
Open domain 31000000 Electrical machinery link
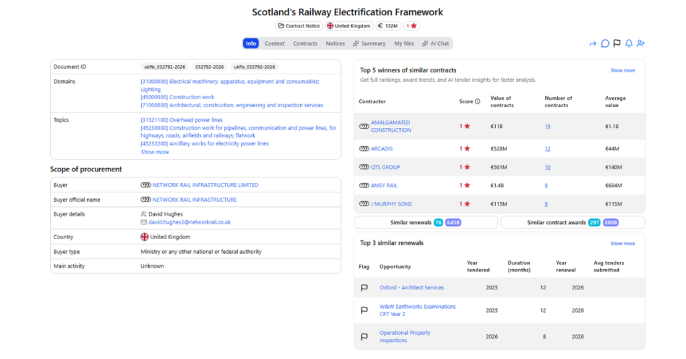point(230,85)
